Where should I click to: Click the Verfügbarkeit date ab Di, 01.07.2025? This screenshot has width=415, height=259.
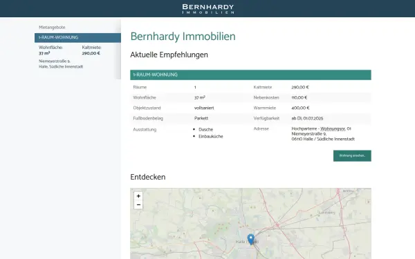307,118
